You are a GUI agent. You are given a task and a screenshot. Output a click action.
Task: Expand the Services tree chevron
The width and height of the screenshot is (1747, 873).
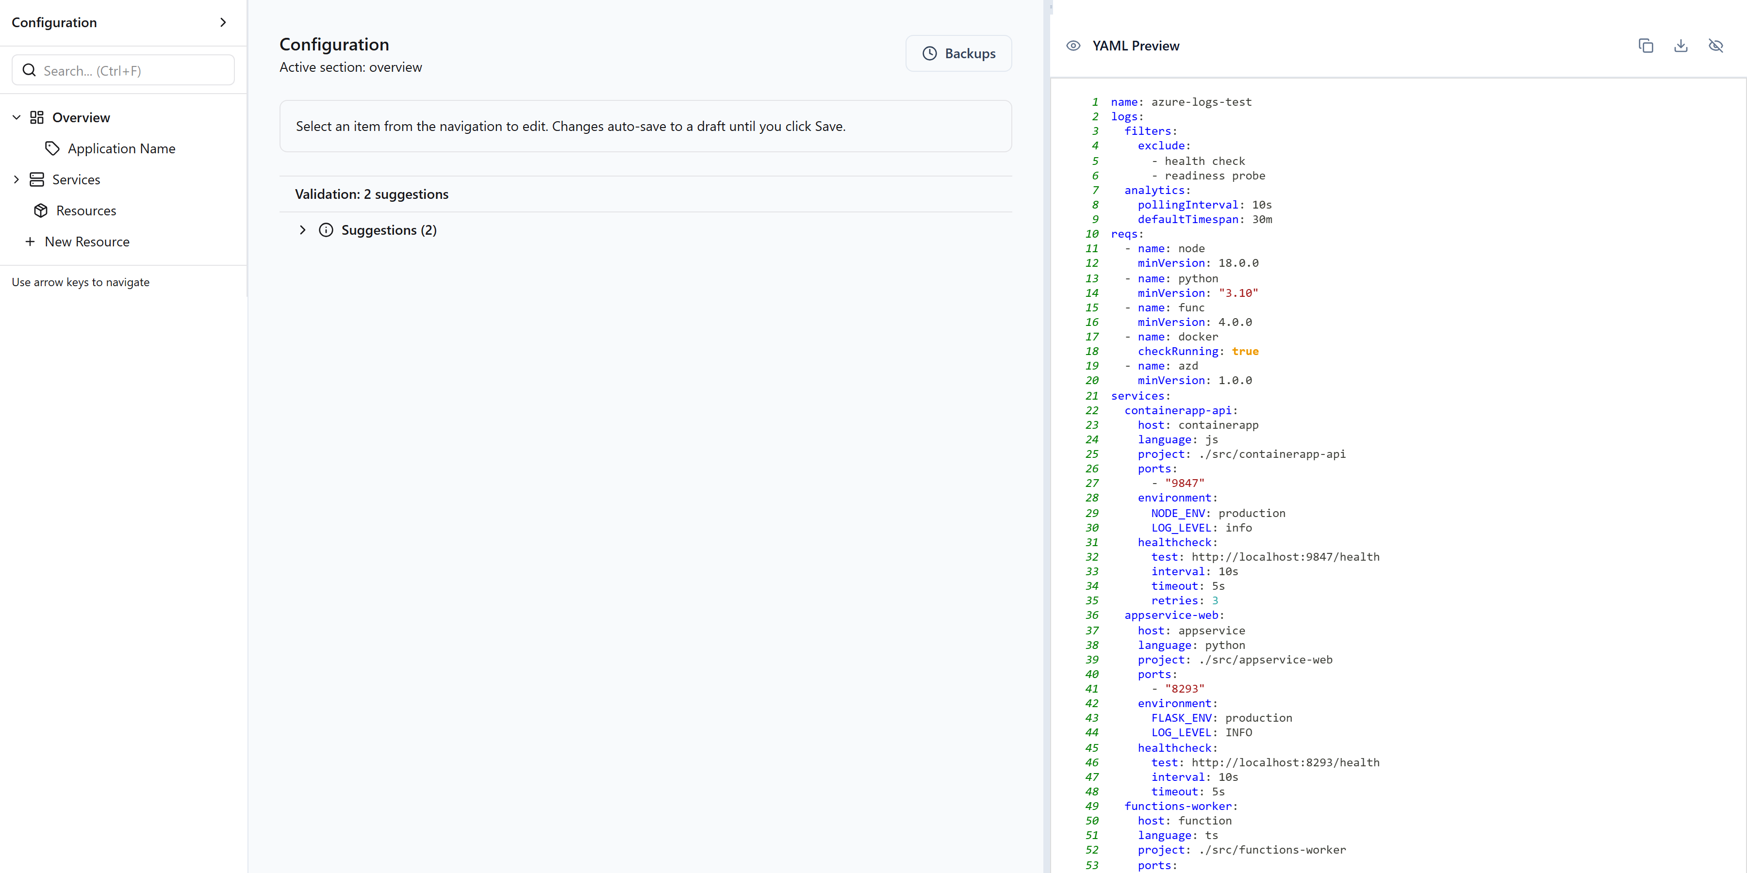coord(16,179)
